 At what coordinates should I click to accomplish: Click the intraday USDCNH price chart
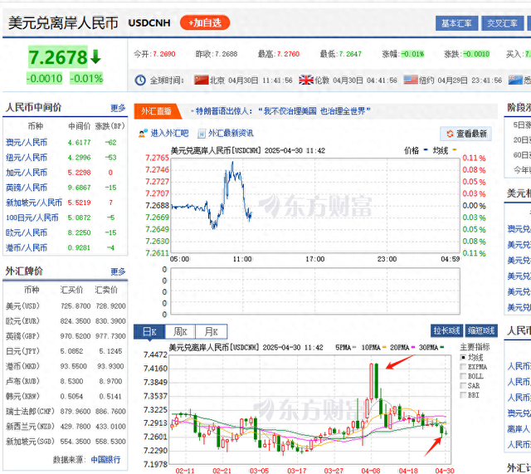click(x=315, y=205)
